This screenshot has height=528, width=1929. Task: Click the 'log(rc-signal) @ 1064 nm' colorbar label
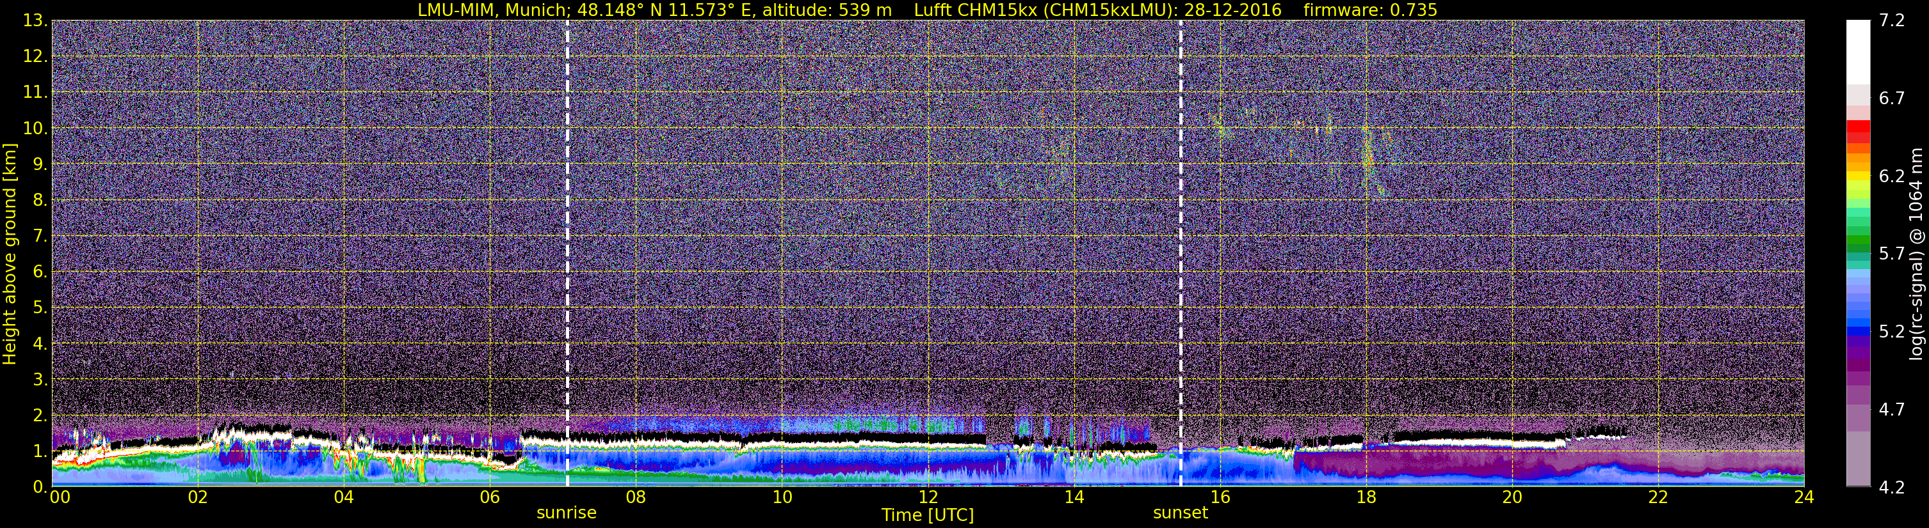(1916, 254)
